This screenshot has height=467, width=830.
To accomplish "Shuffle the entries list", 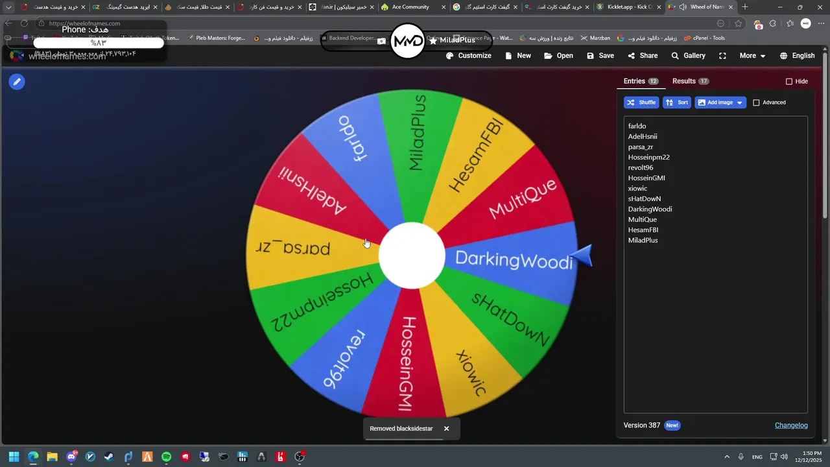I will coord(641,102).
